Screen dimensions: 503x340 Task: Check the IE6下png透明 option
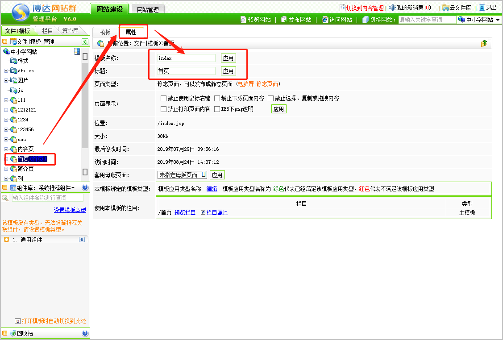[217, 109]
